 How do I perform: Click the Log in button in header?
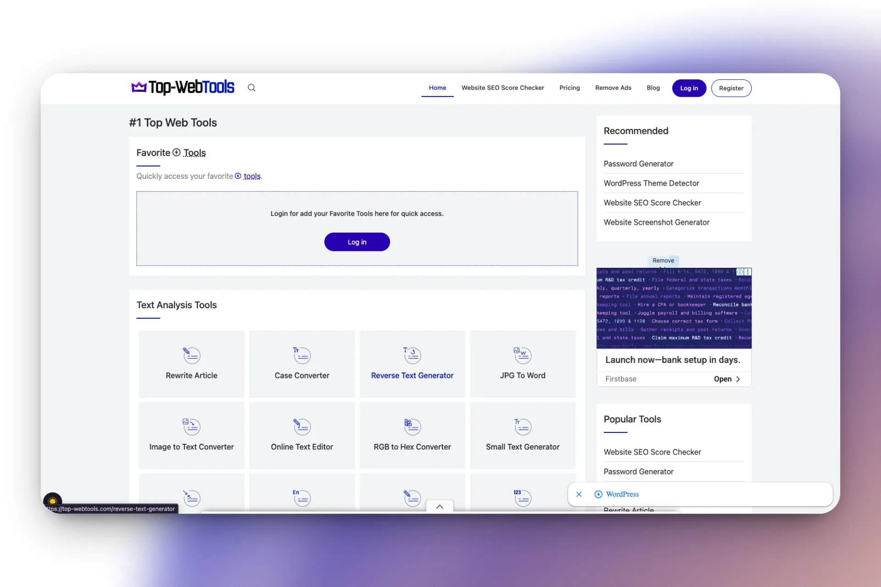[689, 88]
